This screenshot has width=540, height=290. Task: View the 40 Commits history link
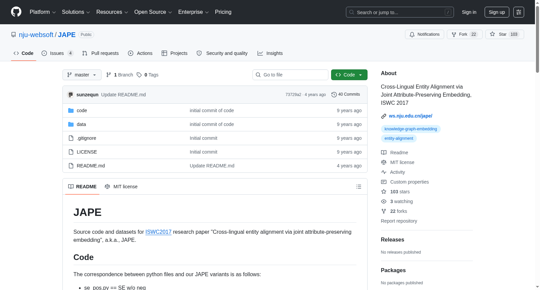[346, 95]
